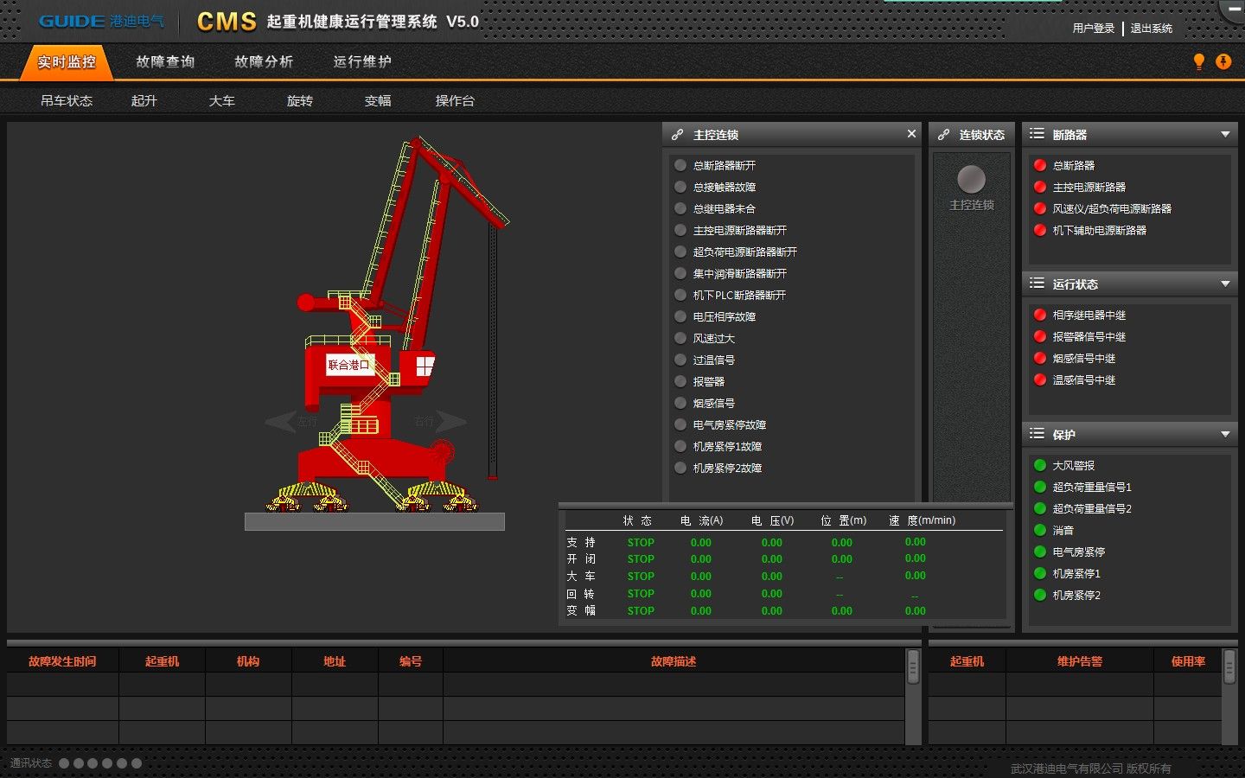Click the 风速过大 indicator light
1245x778 pixels.
[x=680, y=338]
